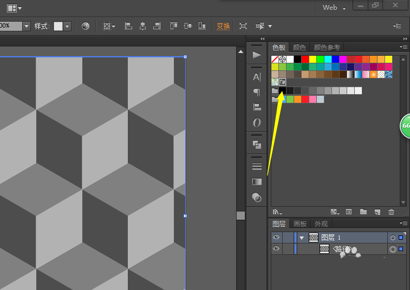Open the Pathfinder panel icon
The width and height of the screenshot is (410, 290).
pos(257,144)
